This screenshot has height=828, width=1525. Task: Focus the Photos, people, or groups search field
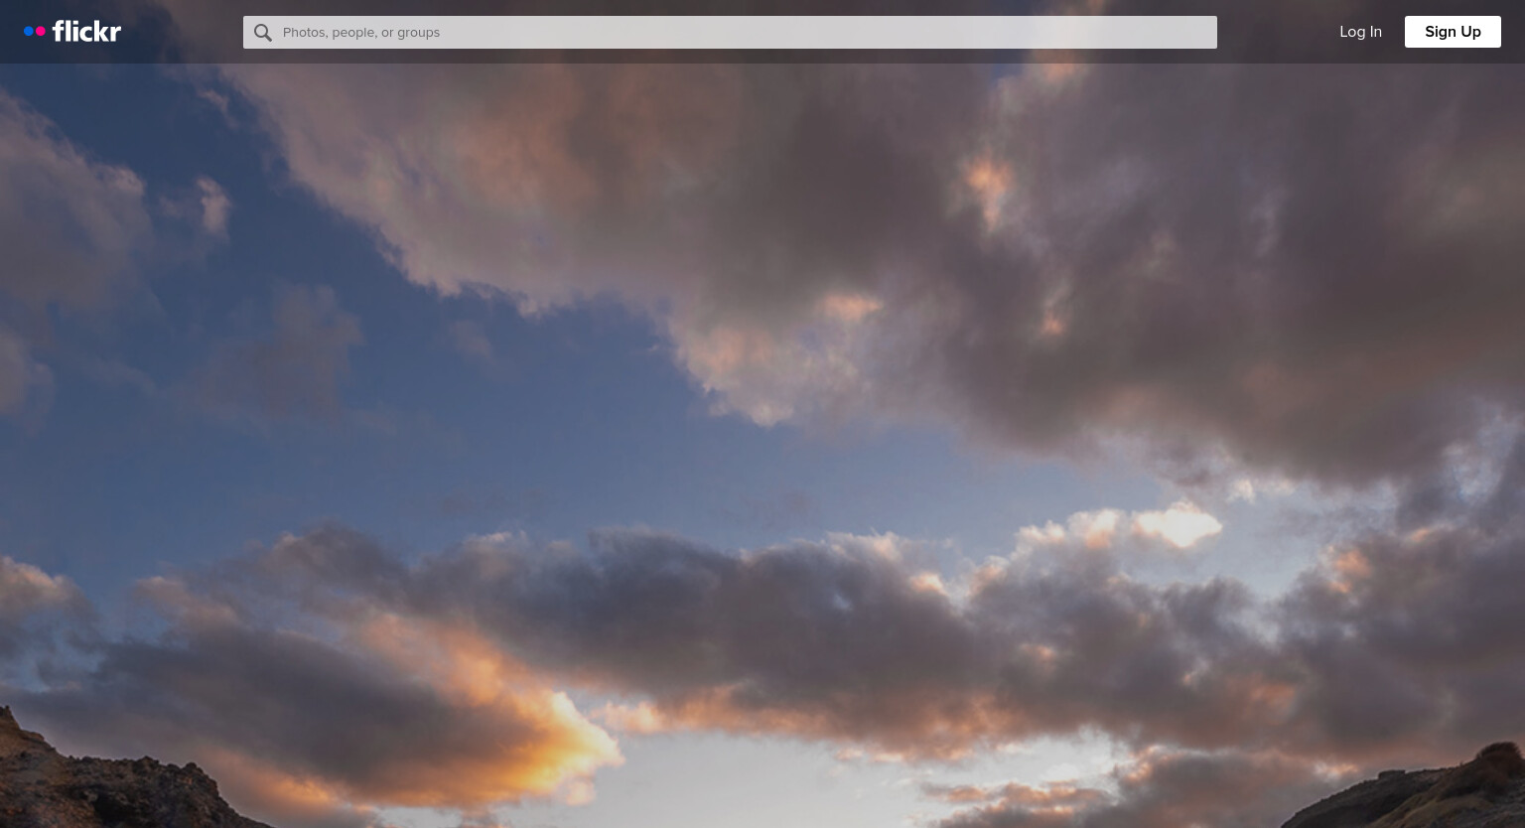pos(730,32)
